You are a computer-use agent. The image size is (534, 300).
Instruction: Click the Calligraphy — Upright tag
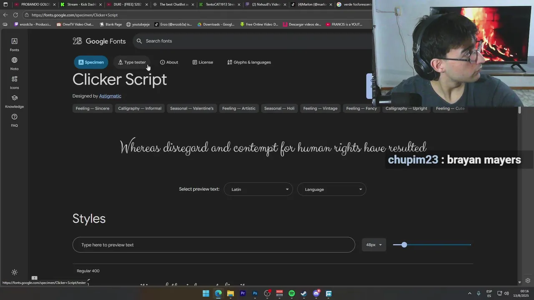coord(406,108)
